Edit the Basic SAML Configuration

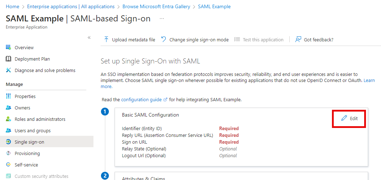pos(349,118)
